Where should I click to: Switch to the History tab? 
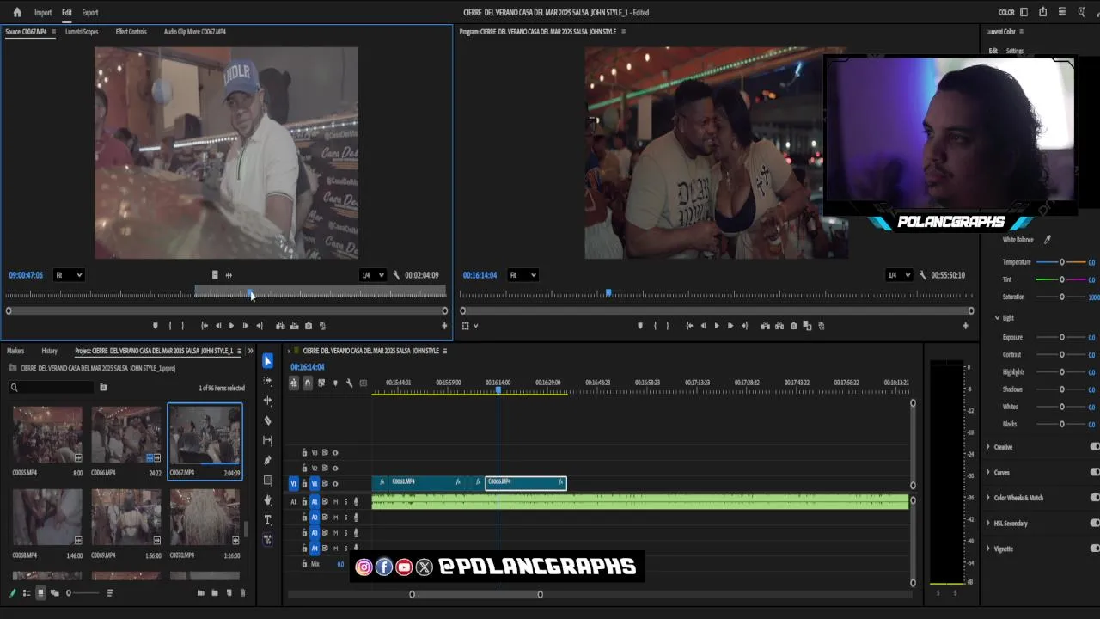point(50,351)
